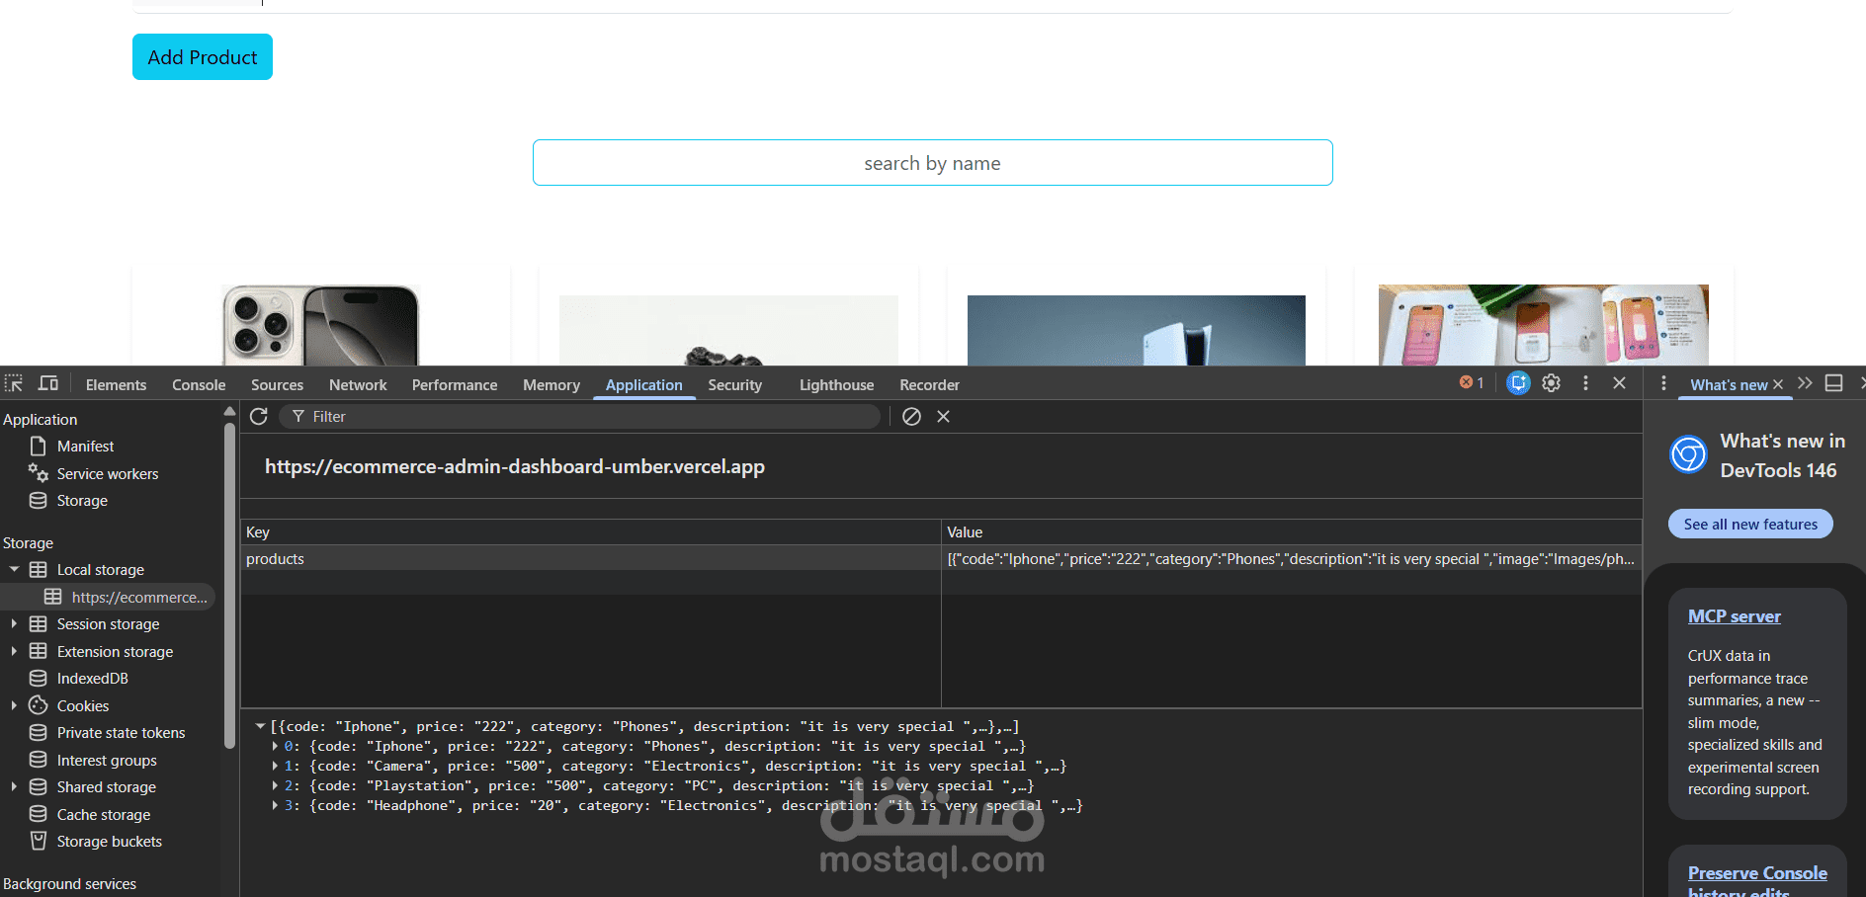Open Manifest in the Application sidebar
The height and width of the screenshot is (897, 1866).
pyautogui.click(x=85, y=447)
